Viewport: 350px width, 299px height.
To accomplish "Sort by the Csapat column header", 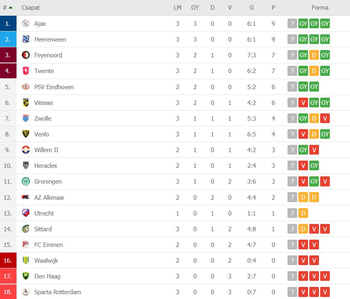I will click(31, 8).
